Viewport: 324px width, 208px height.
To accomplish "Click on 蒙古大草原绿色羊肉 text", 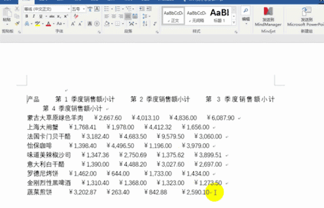I will pyautogui.click(x=55, y=118).
